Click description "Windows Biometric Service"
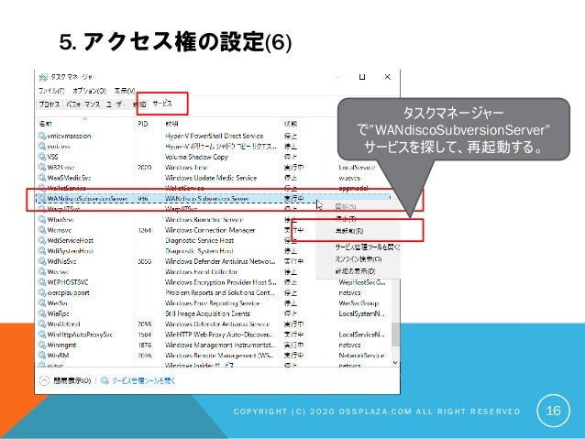This screenshot has height=439, width=585. 204,219
